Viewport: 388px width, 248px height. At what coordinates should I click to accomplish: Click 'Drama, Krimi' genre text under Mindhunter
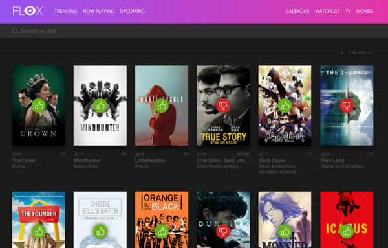click(86, 166)
